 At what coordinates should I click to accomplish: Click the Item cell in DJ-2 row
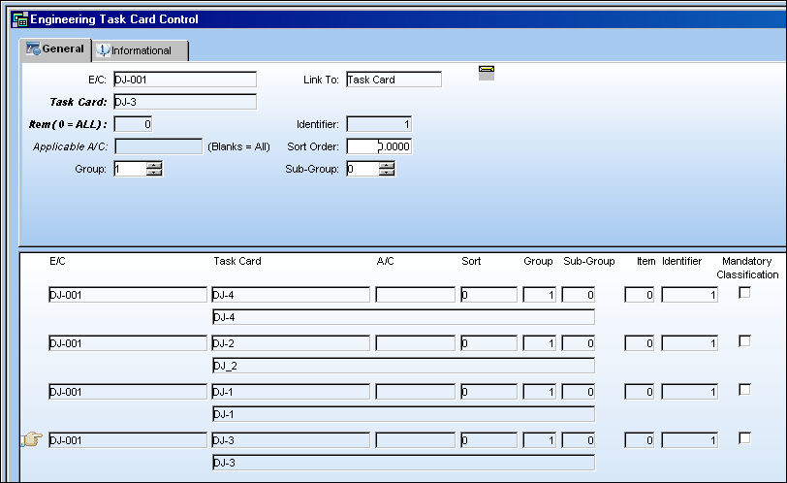pos(640,343)
